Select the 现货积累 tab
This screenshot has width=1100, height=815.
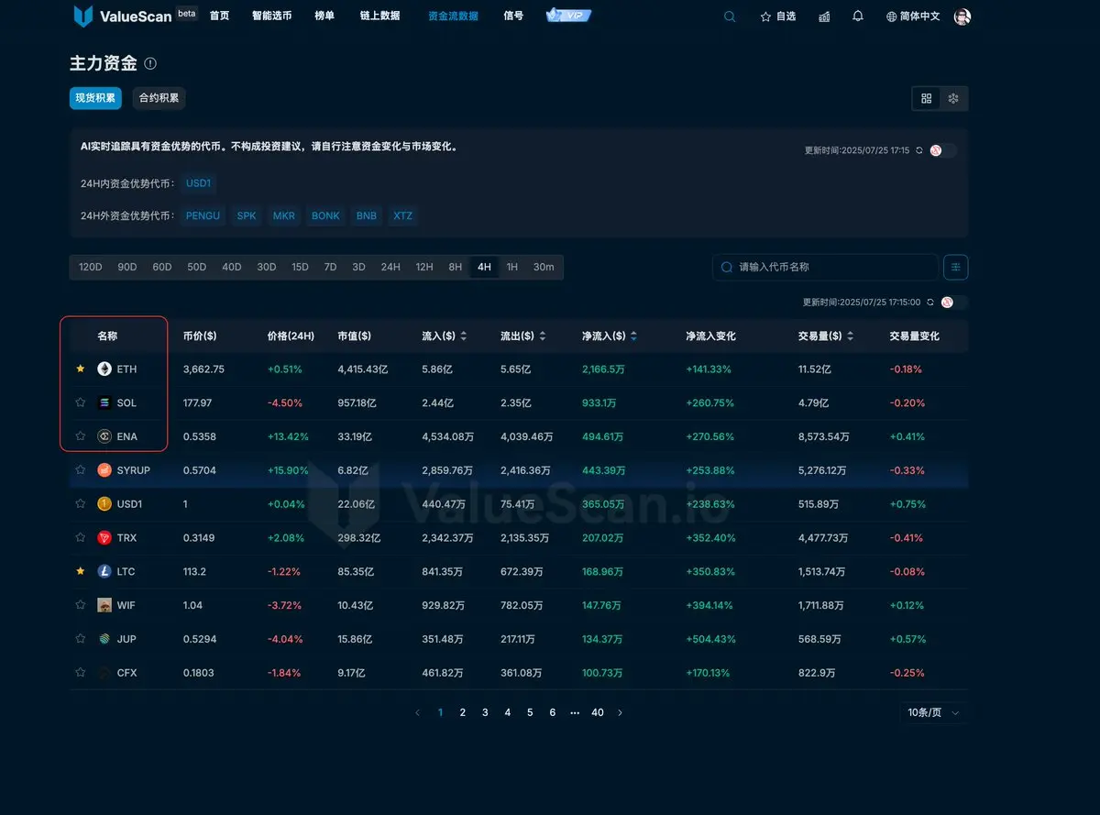tap(95, 98)
